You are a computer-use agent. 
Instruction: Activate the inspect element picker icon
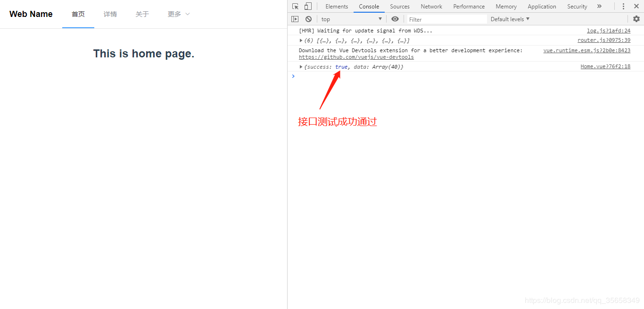pos(295,6)
